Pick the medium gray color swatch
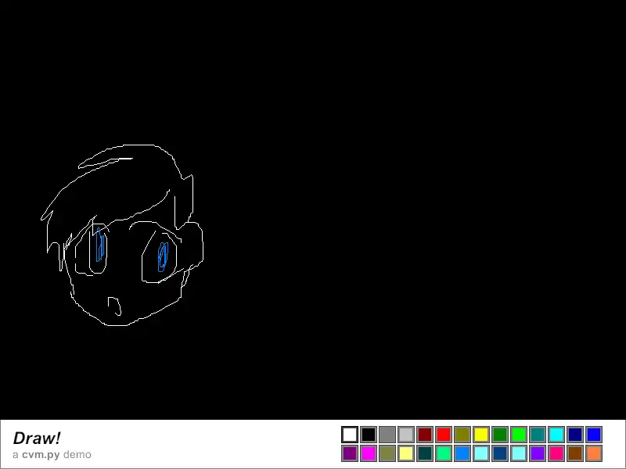Viewport: 626px width, 469px height. click(387, 435)
